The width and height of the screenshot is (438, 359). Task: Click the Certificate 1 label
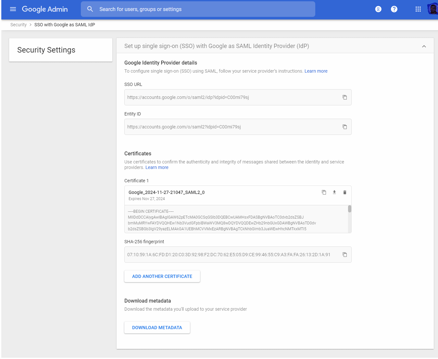136,181
